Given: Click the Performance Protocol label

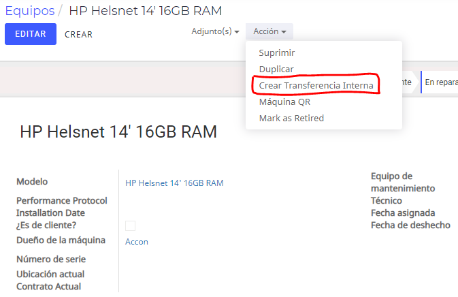Looking at the screenshot, I should click(62, 200).
